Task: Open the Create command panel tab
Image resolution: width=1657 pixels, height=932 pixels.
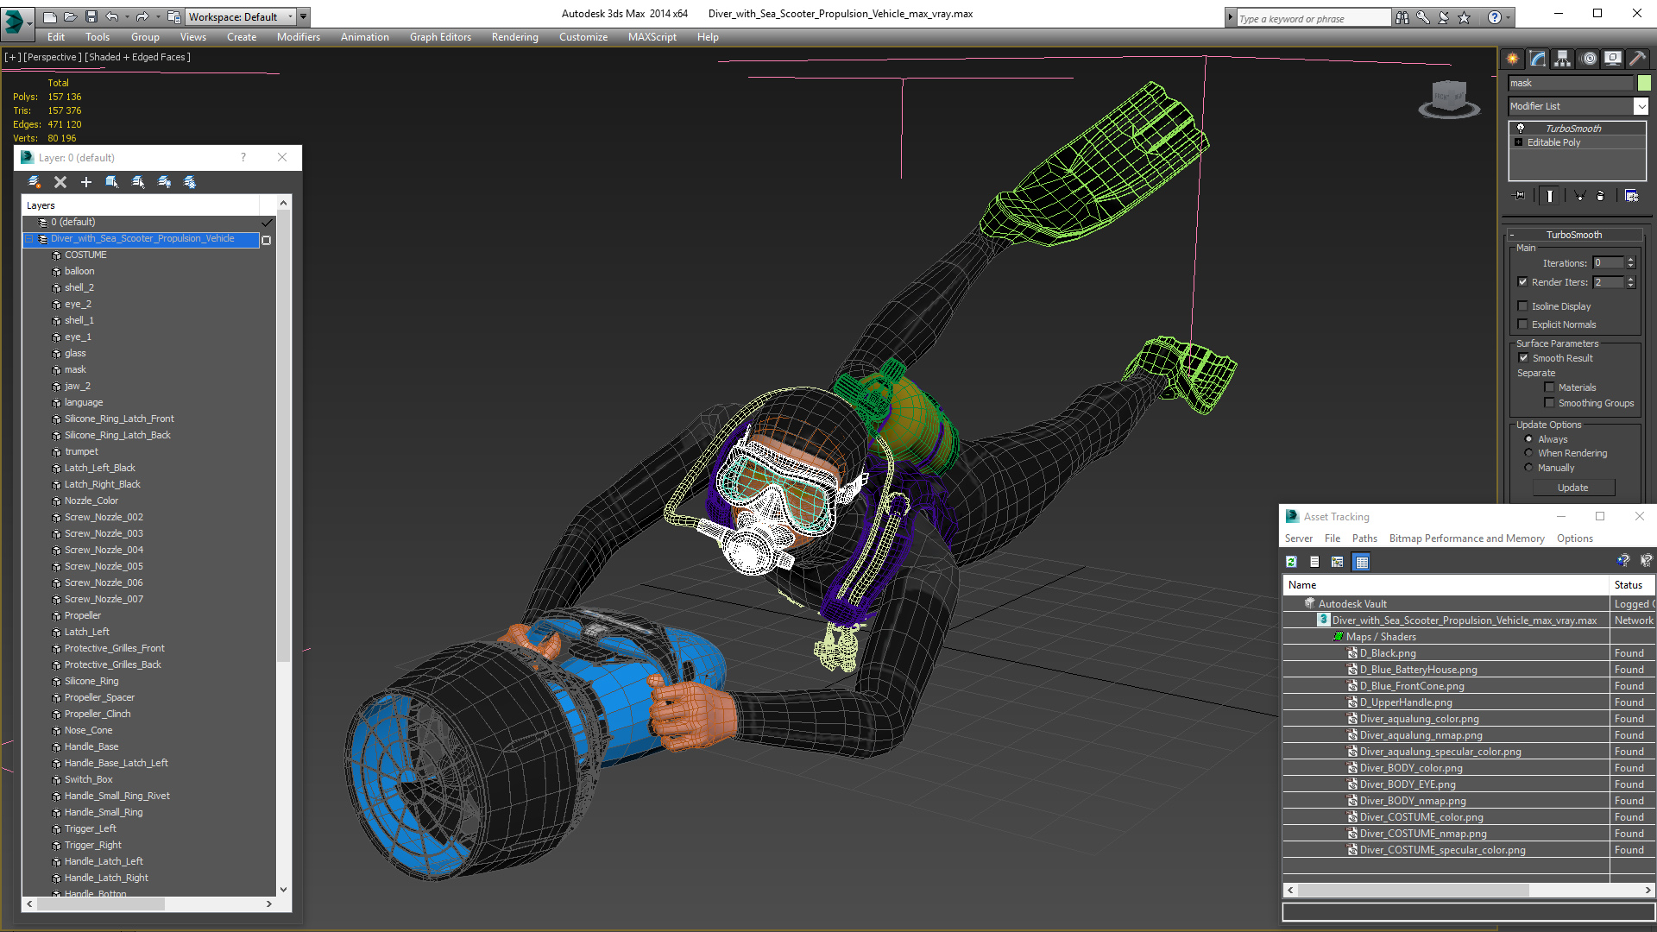Action: 1513,59
